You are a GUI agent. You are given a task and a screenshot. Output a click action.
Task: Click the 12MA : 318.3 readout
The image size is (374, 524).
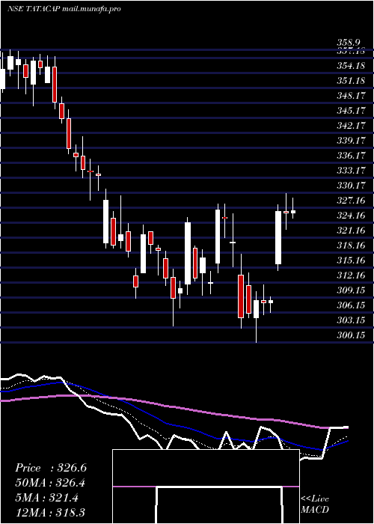50,513
